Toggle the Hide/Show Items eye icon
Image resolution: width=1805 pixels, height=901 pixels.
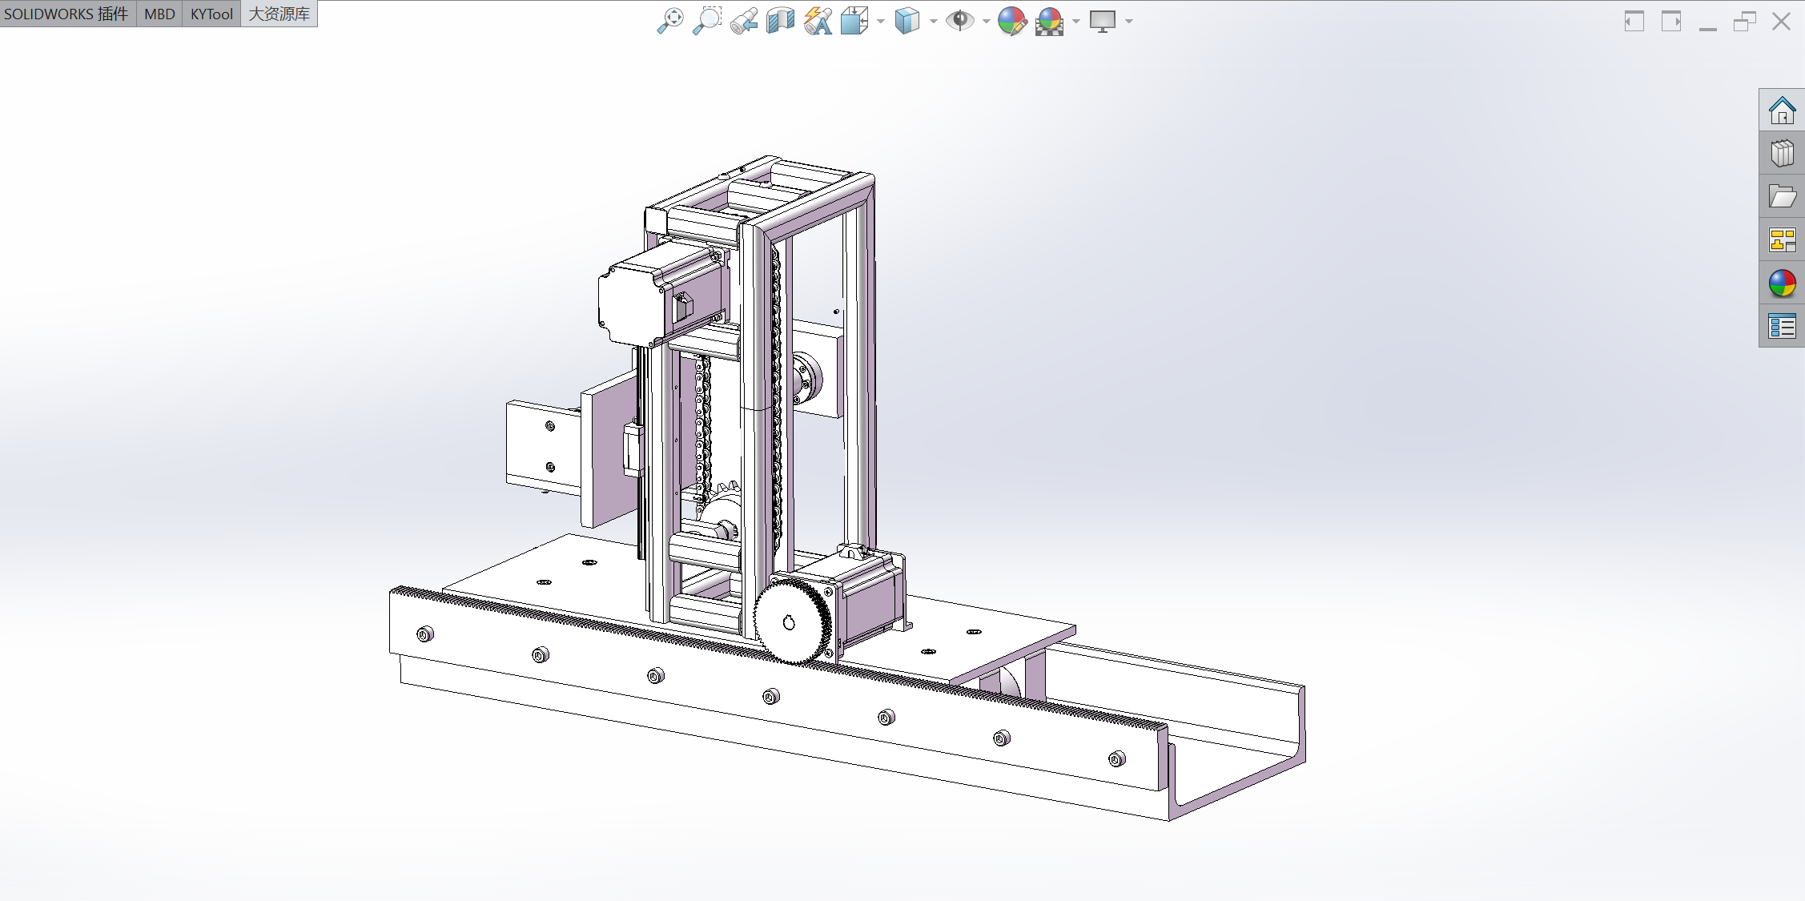tap(959, 21)
